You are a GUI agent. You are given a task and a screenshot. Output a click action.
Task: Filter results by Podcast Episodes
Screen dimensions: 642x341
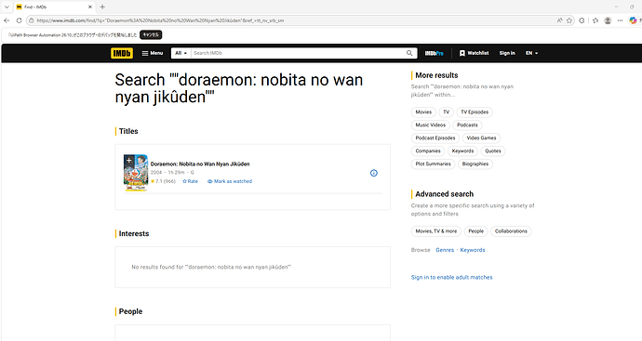[435, 138]
